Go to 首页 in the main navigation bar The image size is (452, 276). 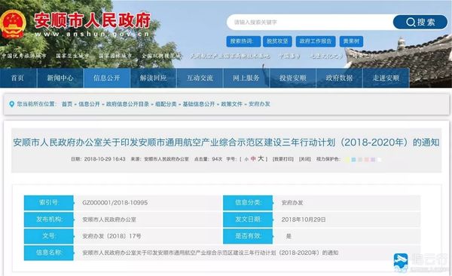click(18, 78)
